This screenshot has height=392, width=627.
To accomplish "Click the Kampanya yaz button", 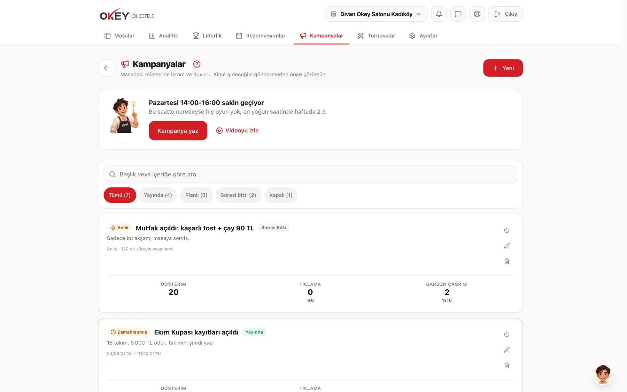I will [178, 131].
